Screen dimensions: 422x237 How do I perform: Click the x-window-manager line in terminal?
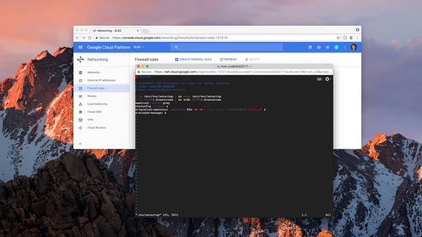coord(151,113)
